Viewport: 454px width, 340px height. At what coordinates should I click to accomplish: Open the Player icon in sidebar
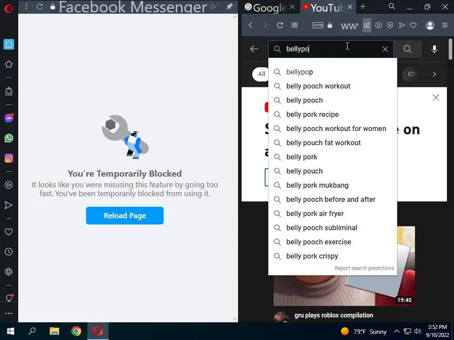click(x=9, y=185)
